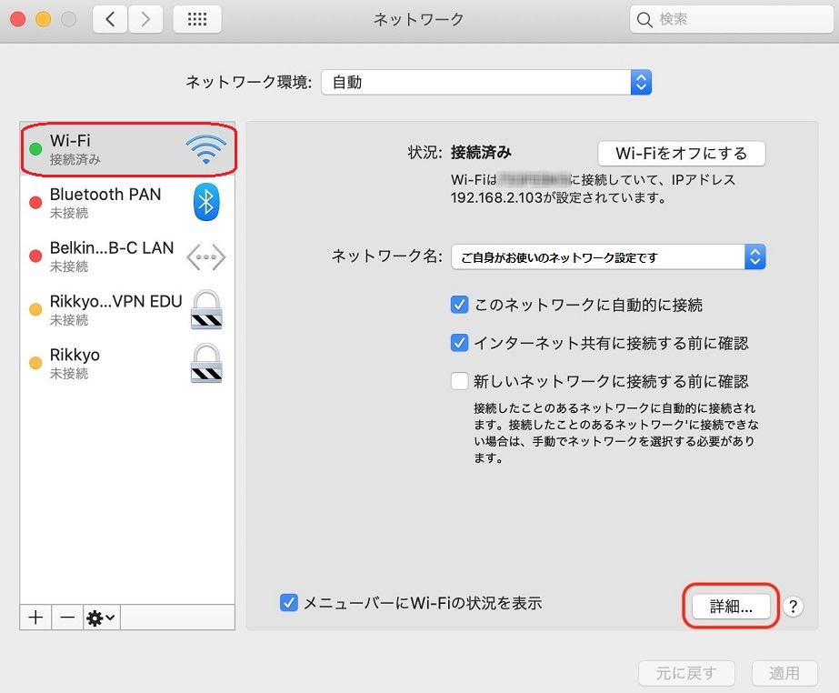Select the Bluetooth PAN service
The width and height of the screenshot is (839, 693).
[x=127, y=203]
